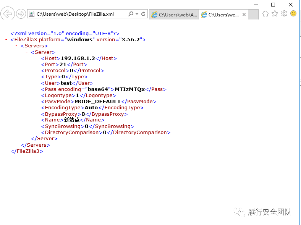Click the Host value 192.168.1.2

click(78, 58)
